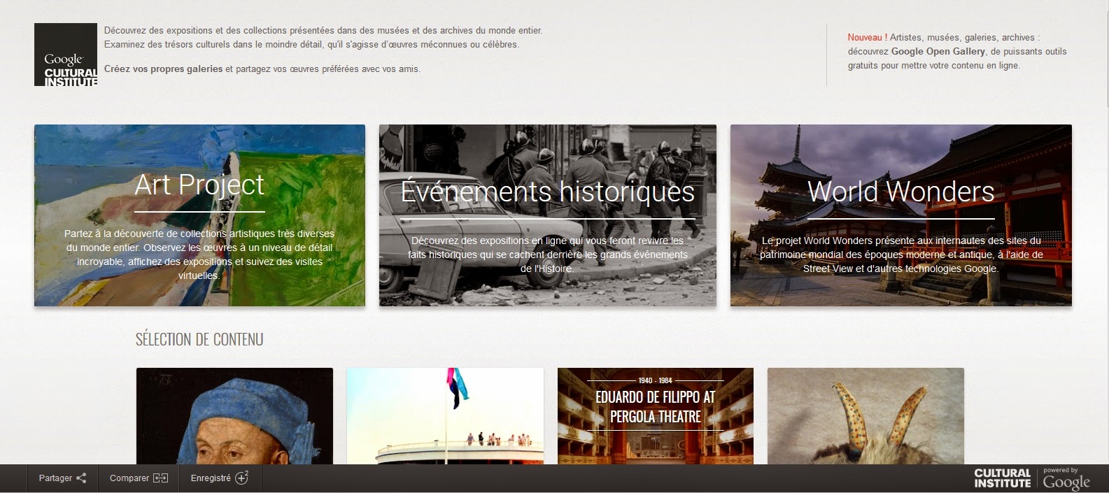Open the Événements historiques card
Image resolution: width=1109 pixels, height=493 pixels.
(x=548, y=215)
